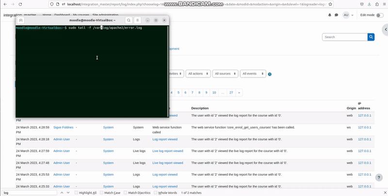Click the terminal scrollbar
388x196 pixels.
(x=168, y=71)
